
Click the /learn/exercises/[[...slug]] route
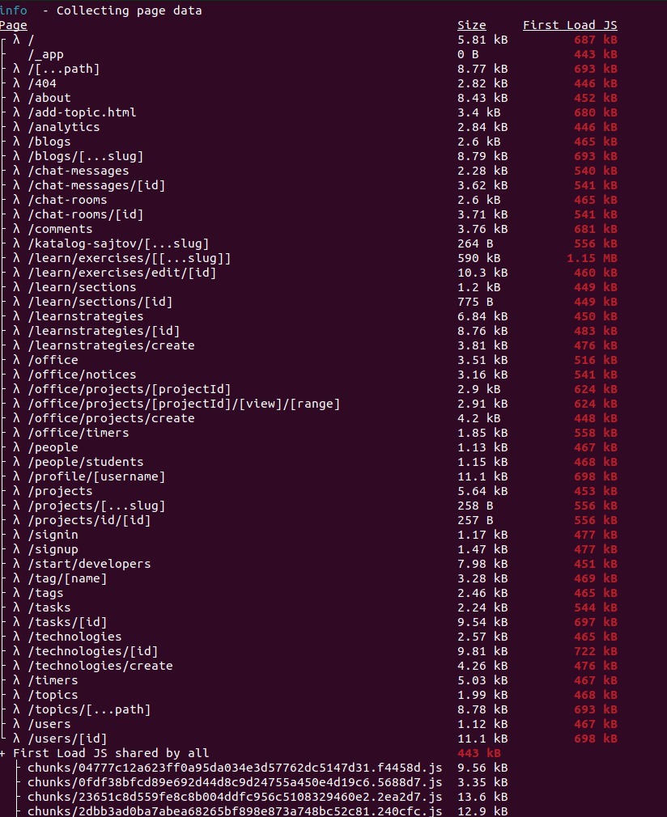pos(130,258)
